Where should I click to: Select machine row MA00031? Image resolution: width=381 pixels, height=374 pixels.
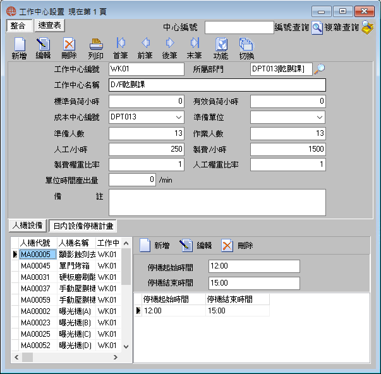(x=66, y=277)
